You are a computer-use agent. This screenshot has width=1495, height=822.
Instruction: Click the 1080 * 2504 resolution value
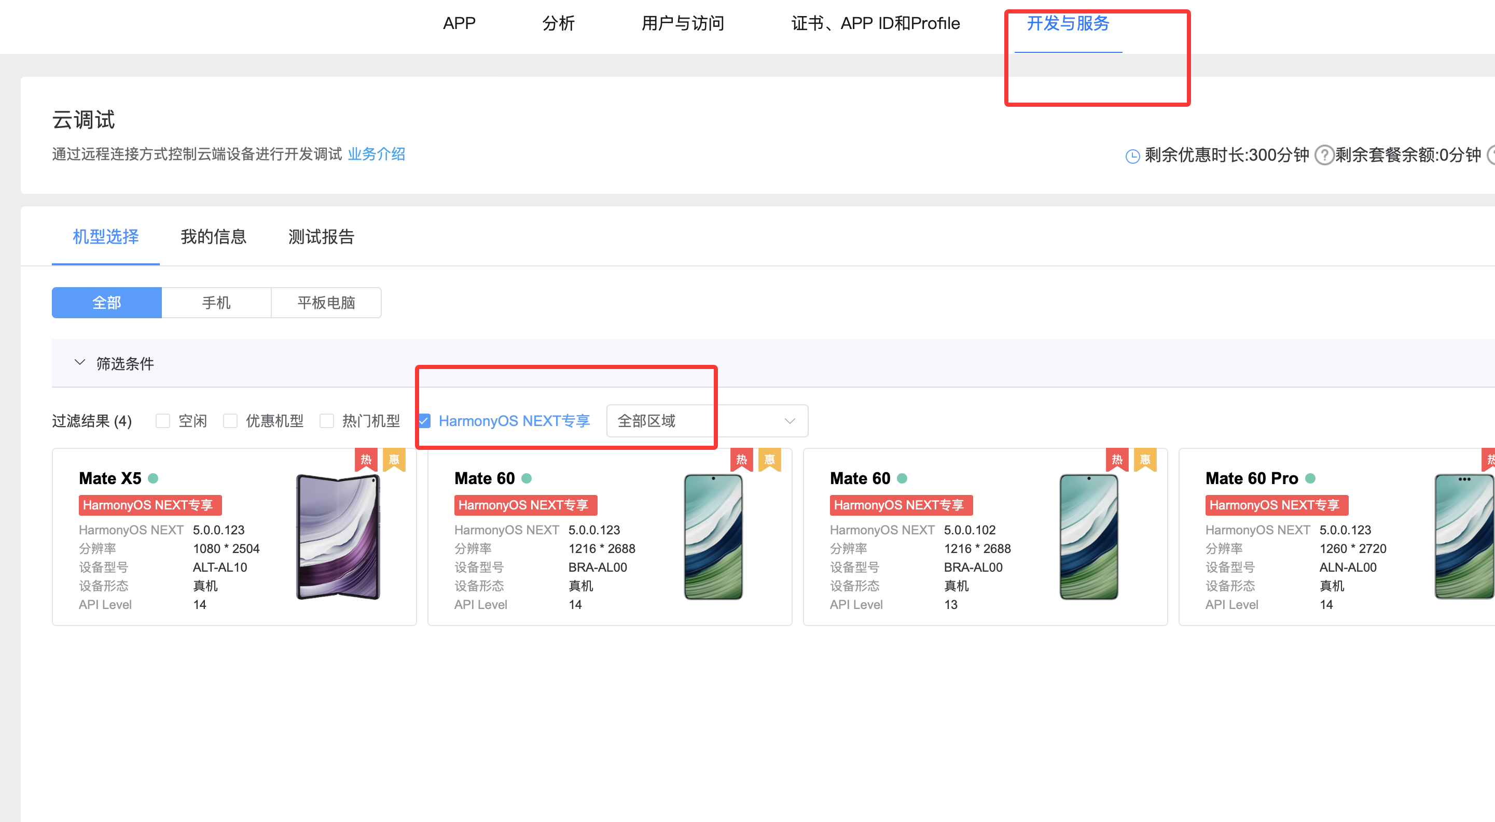pos(226,548)
